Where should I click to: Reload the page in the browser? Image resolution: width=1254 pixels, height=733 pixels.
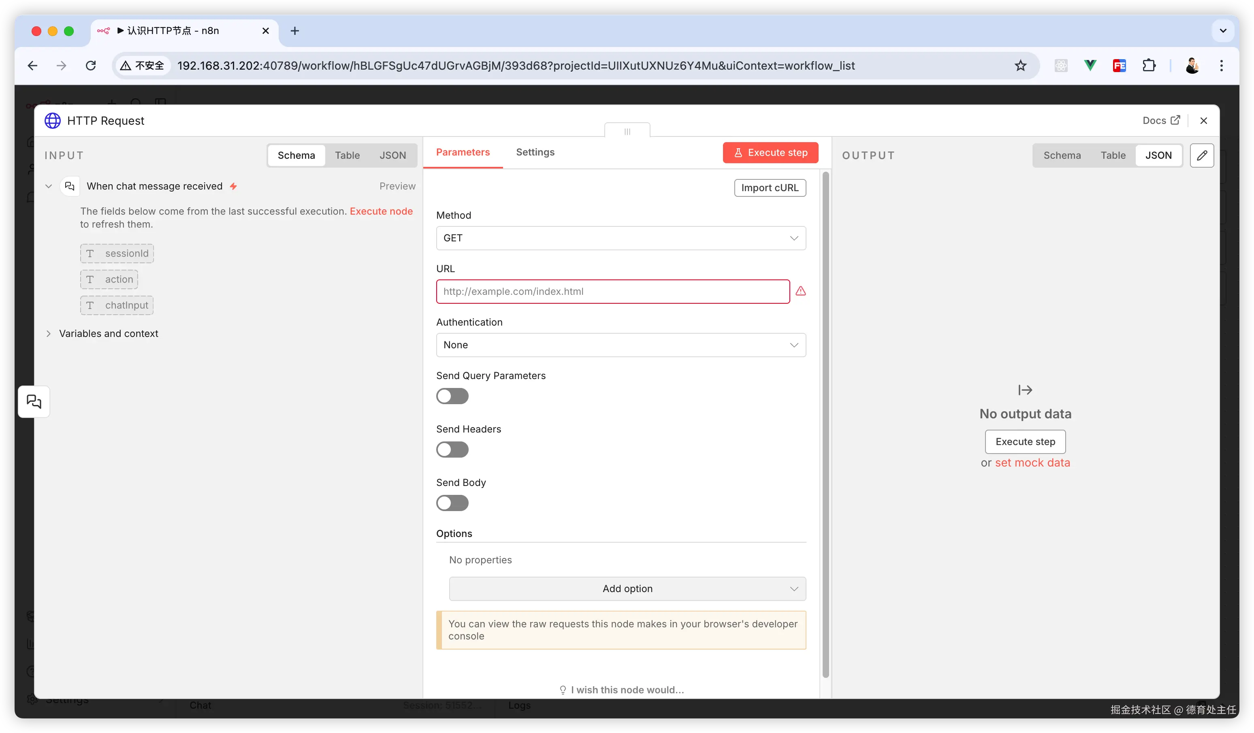pos(91,65)
